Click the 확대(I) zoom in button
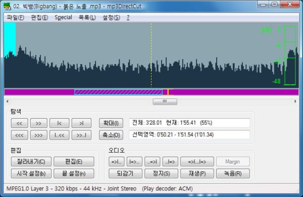Image resolution: width=303 pixels, height=197 pixels. point(111,123)
